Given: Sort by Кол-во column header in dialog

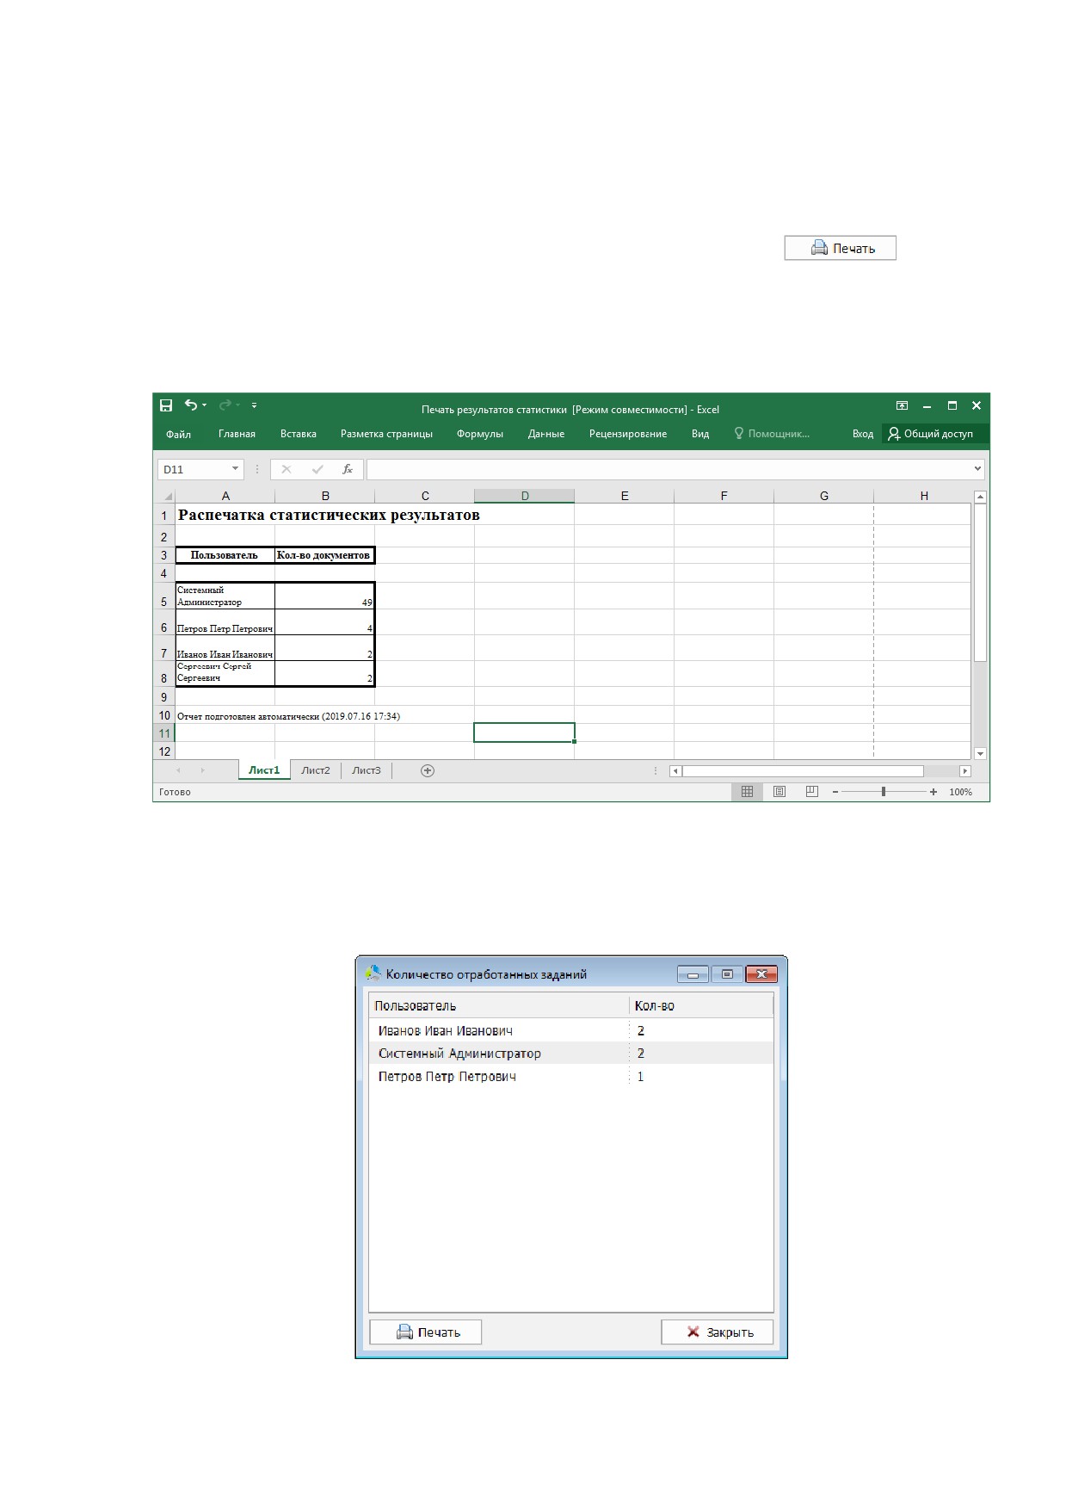Looking at the screenshot, I should tap(701, 1005).
